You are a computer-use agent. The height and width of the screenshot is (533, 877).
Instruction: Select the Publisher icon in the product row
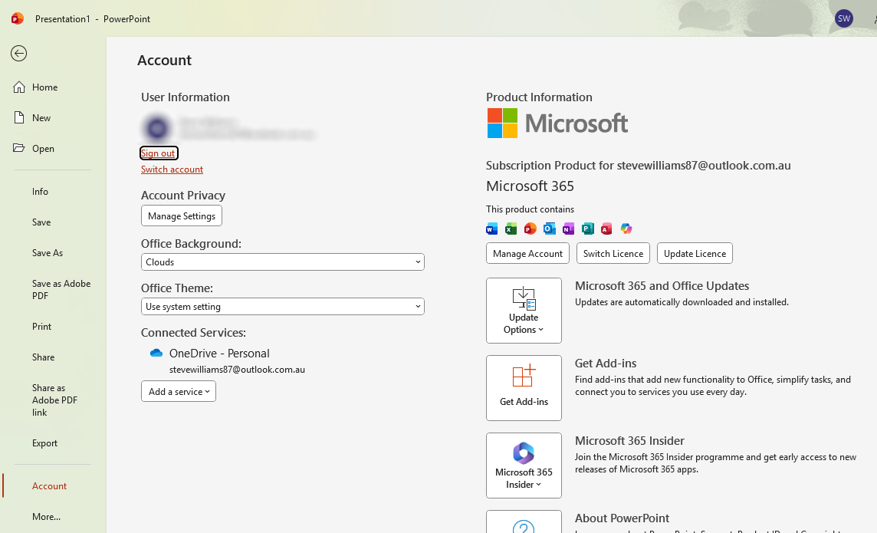pos(588,229)
